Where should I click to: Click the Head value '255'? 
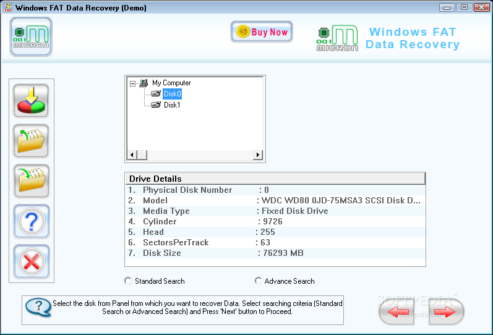[268, 232]
